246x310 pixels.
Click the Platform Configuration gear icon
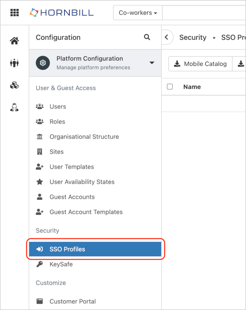(x=43, y=63)
